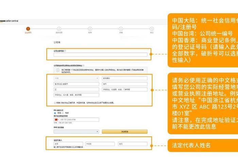
Task: Click step 2 circle in progress bar
Action: [59, 29]
